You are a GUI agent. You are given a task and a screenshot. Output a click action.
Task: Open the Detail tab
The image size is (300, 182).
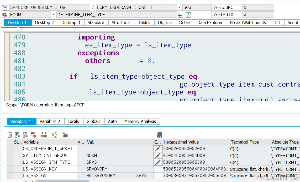[184, 22]
